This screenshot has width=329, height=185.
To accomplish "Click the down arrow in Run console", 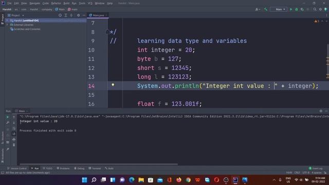I will [x=14, y=123].
